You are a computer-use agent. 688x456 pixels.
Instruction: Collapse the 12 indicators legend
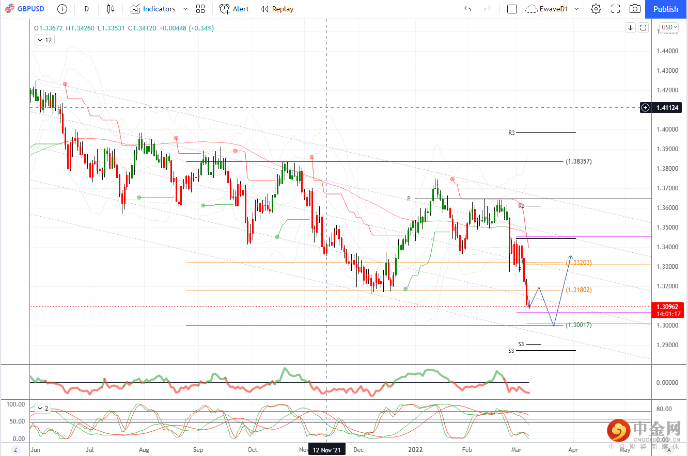(x=44, y=40)
